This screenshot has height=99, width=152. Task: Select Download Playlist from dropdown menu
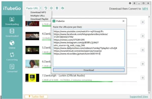coord(39,19)
